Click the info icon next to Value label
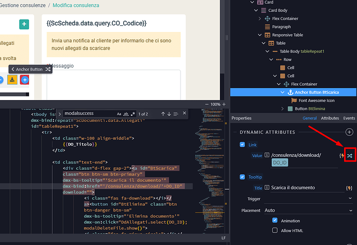 click(267, 155)
